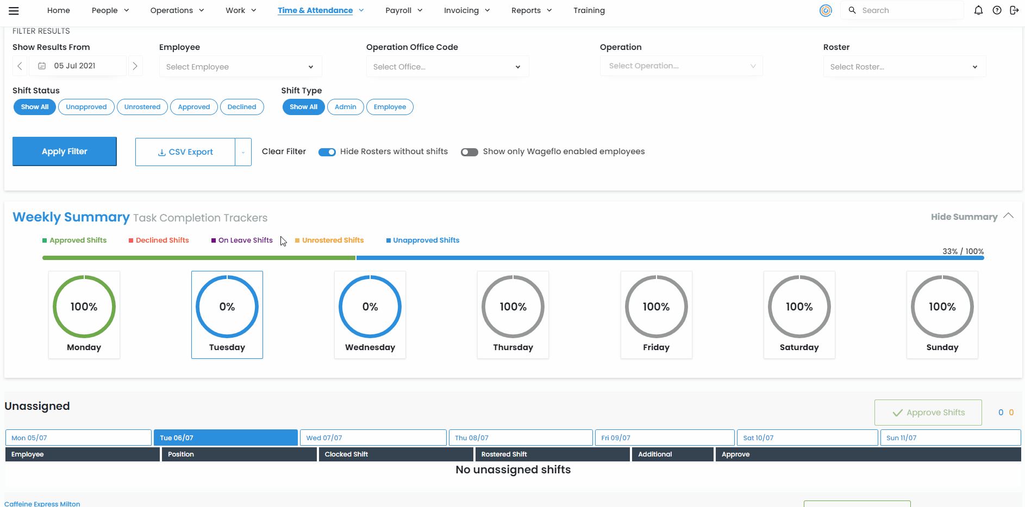This screenshot has width=1025, height=507.
Task: Go to previous week arrow
Action: (20, 66)
